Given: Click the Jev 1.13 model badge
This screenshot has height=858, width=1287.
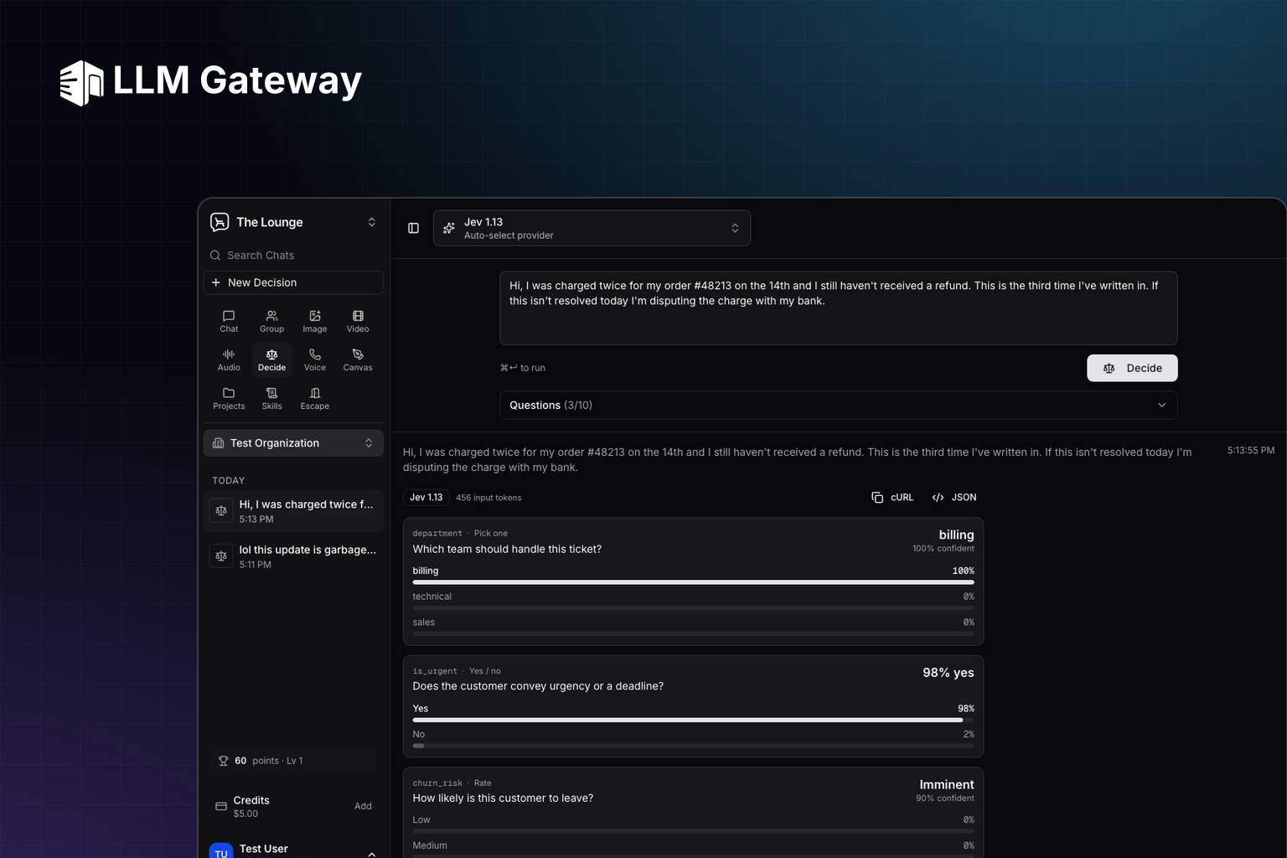Looking at the screenshot, I should click(426, 498).
